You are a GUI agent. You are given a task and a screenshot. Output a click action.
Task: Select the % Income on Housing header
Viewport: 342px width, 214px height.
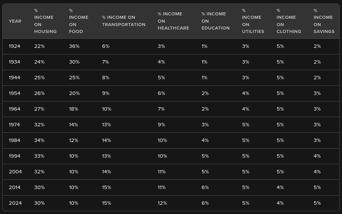45,21
